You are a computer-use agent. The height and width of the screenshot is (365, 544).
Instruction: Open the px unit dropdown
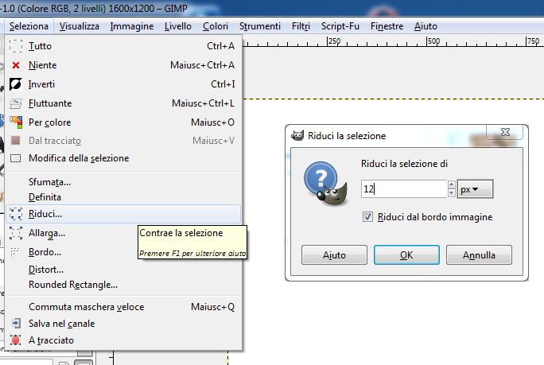475,189
